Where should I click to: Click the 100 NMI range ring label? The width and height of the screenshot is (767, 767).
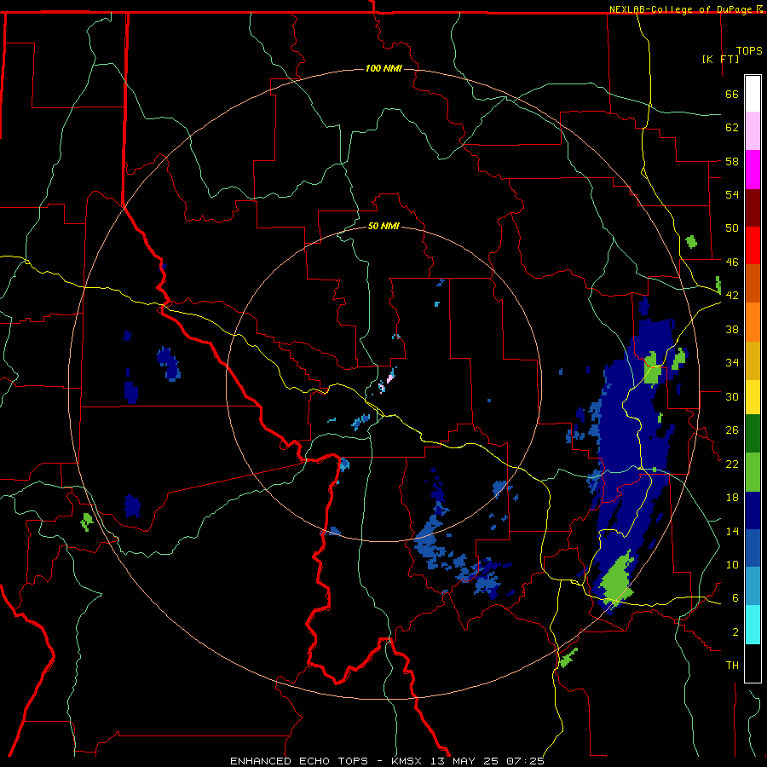click(383, 68)
